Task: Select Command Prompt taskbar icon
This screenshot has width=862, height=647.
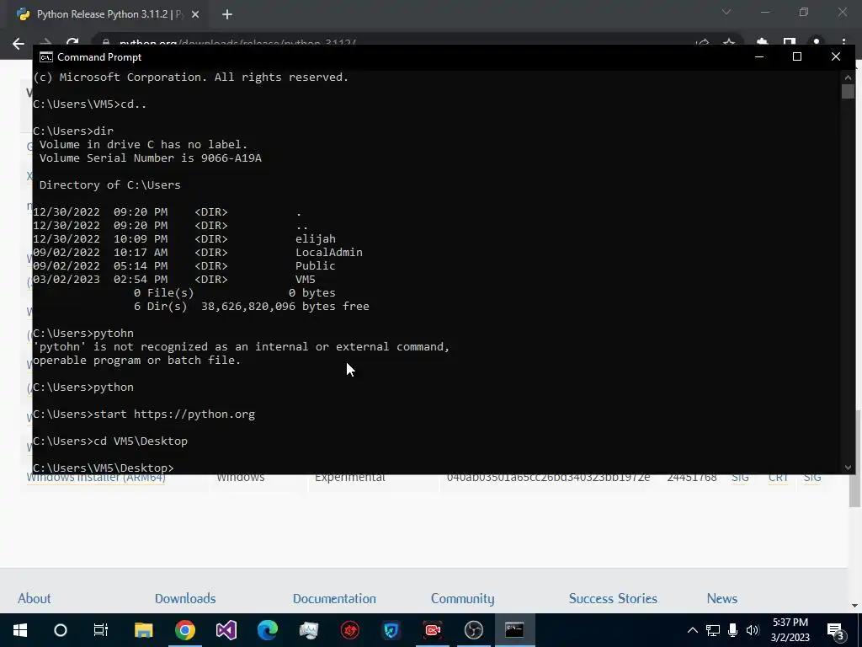Action: click(x=514, y=630)
